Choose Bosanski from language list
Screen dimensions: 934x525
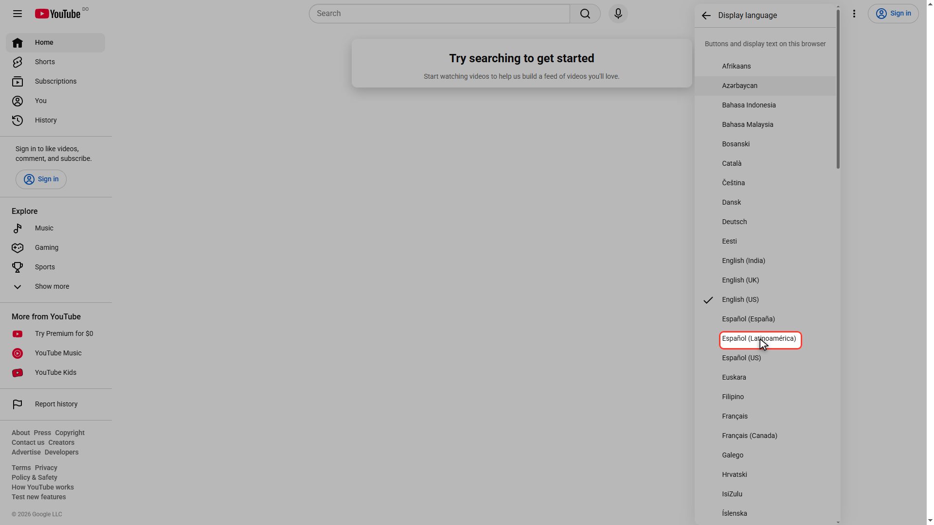765,144
